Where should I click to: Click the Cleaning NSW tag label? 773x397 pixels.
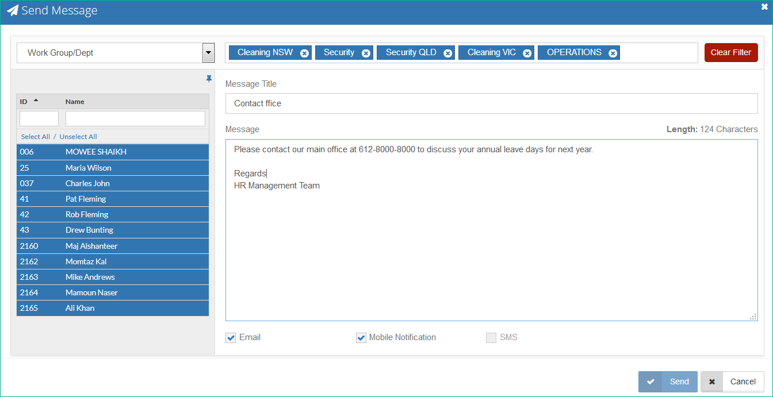[265, 52]
